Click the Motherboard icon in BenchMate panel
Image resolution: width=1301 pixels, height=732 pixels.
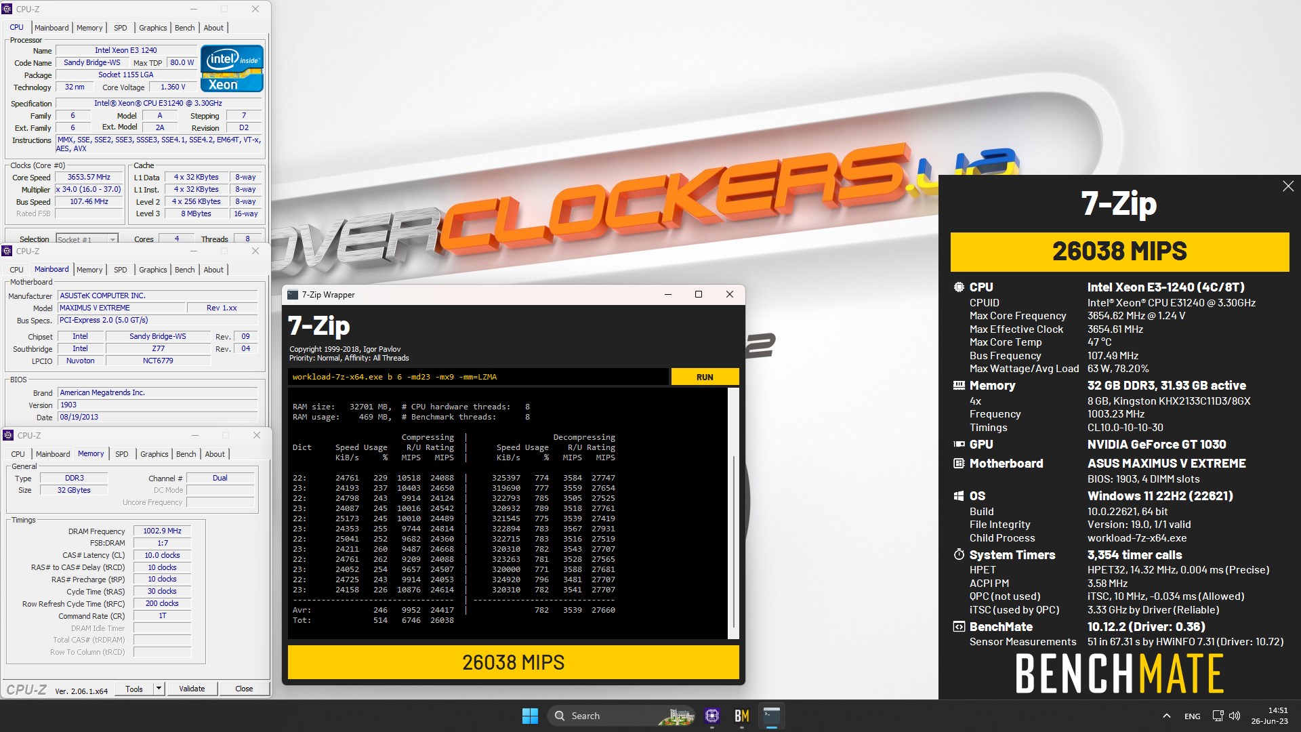(x=959, y=464)
